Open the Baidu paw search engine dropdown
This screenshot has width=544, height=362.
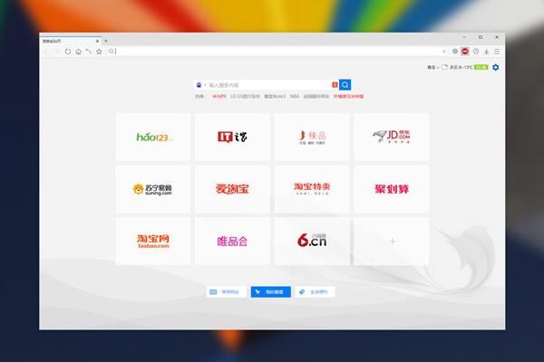coord(201,85)
